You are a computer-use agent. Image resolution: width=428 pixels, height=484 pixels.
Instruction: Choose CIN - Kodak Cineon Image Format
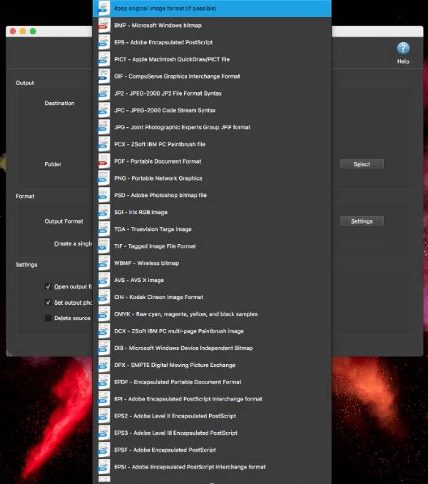coord(212,297)
